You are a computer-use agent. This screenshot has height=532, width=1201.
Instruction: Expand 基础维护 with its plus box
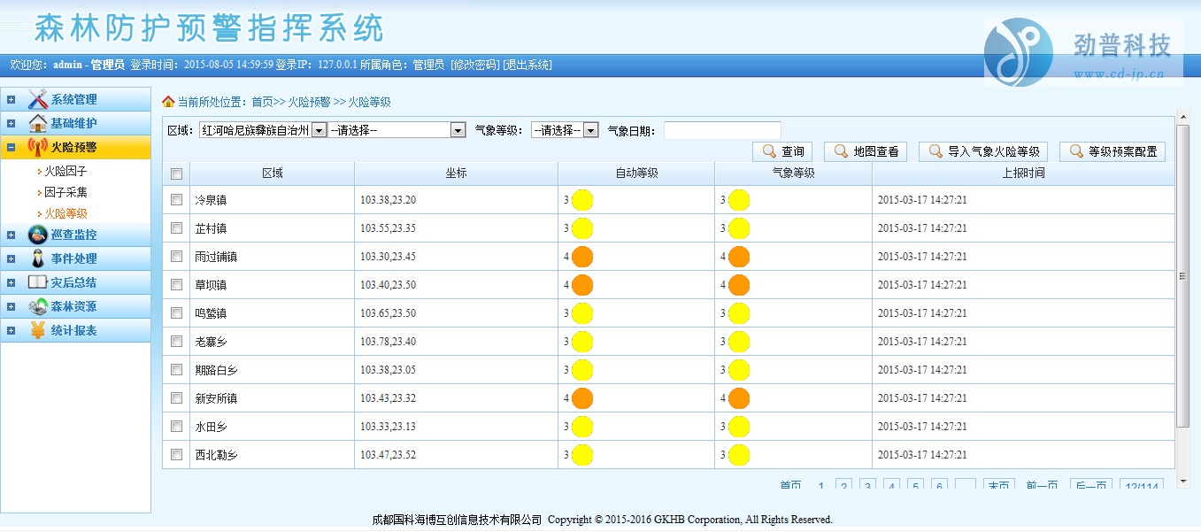coord(11,123)
